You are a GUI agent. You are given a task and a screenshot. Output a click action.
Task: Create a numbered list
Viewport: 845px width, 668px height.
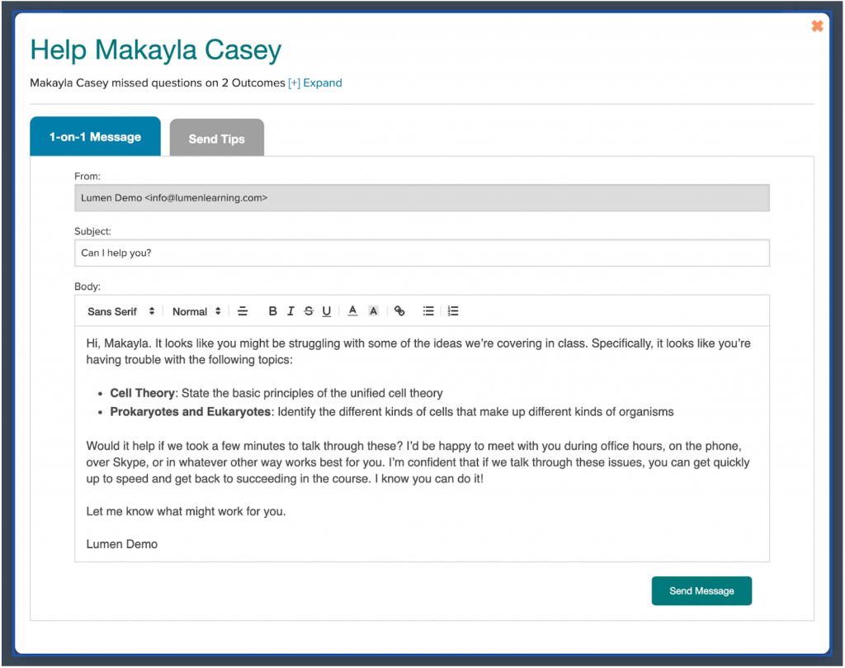pyautogui.click(x=453, y=311)
